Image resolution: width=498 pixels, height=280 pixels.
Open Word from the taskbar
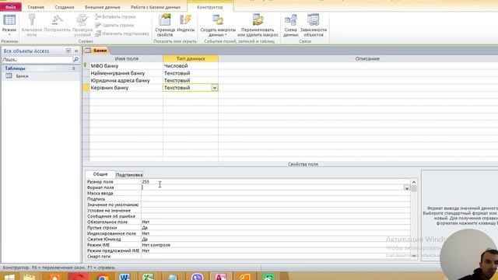point(124,277)
